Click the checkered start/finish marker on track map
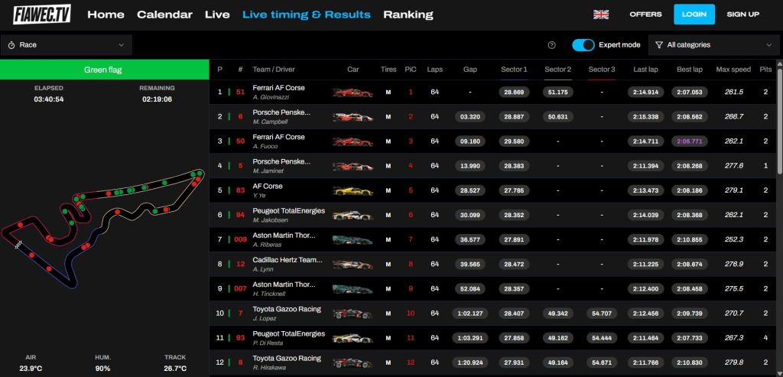Image resolution: width=783 pixels, height=377 pixels. coord(18,244)
